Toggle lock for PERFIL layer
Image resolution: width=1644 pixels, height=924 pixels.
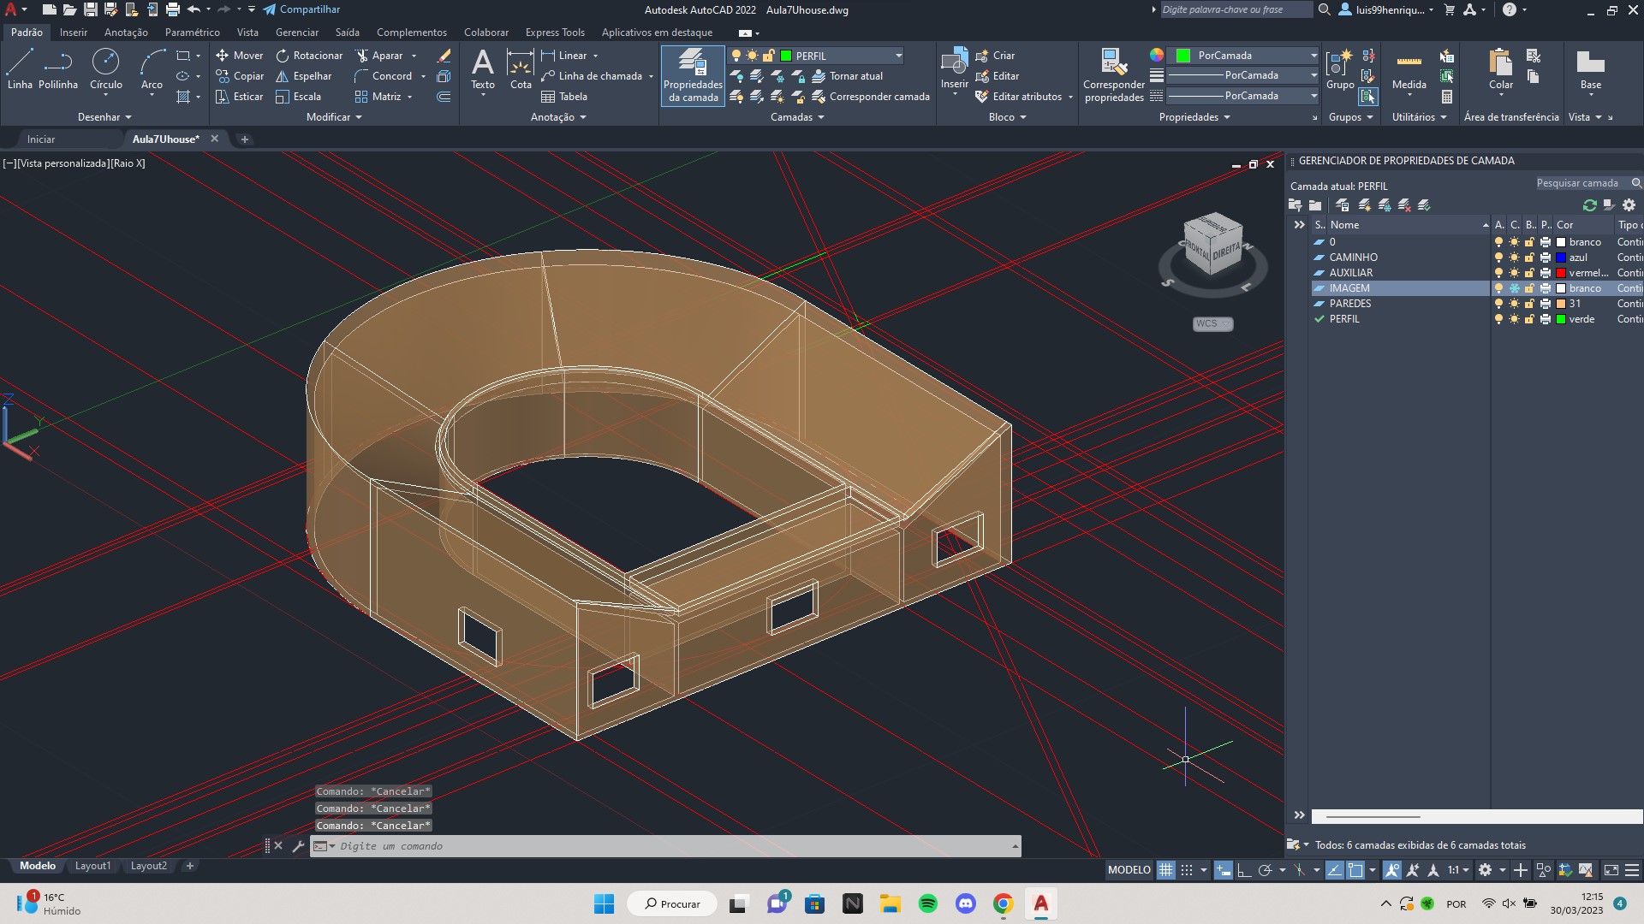pyautogui.click(x=1529, y=319)
